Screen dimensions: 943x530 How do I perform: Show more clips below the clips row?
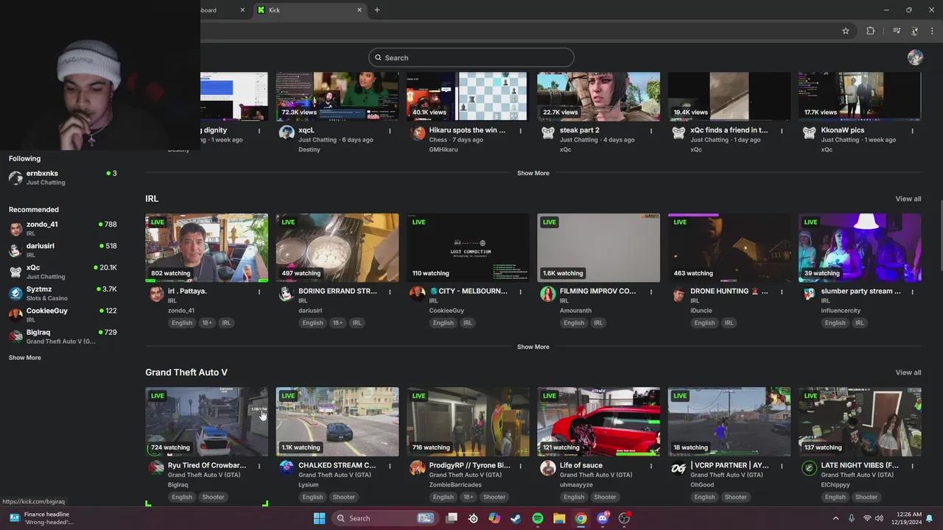(533, 173)
